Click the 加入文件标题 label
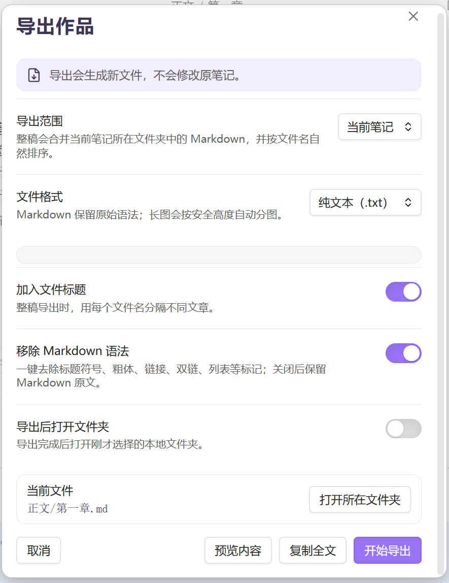The image size is (449, 583). pos(51,289)
